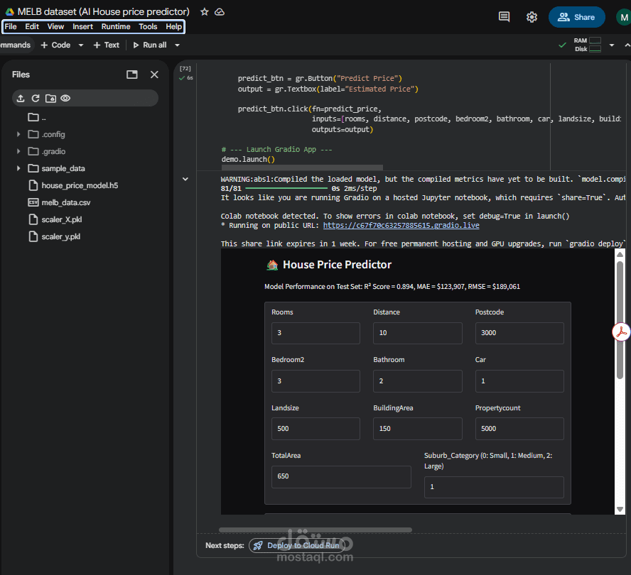
Task: Click Deploy to Cloud Run
Action: [298, 545]
